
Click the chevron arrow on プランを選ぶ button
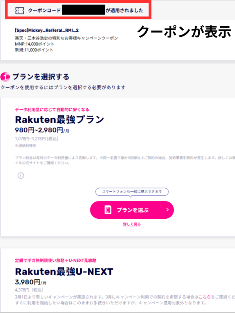(167, 210)
